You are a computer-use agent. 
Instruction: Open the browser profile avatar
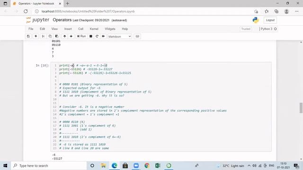pyautogui.click(x=286, y=11)
